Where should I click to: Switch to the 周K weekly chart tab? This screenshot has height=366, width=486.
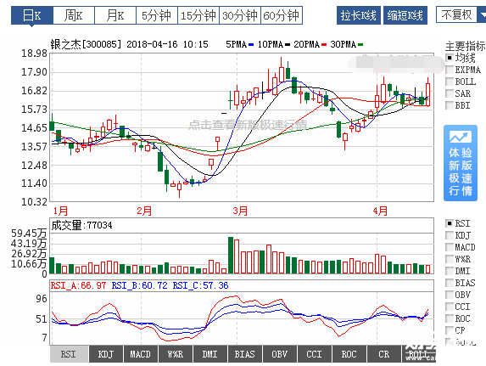click(74, 15)
